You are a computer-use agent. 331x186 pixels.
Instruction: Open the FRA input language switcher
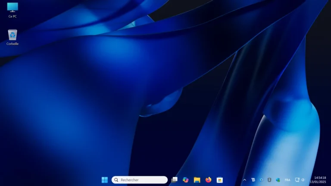[x=287, y=180]
